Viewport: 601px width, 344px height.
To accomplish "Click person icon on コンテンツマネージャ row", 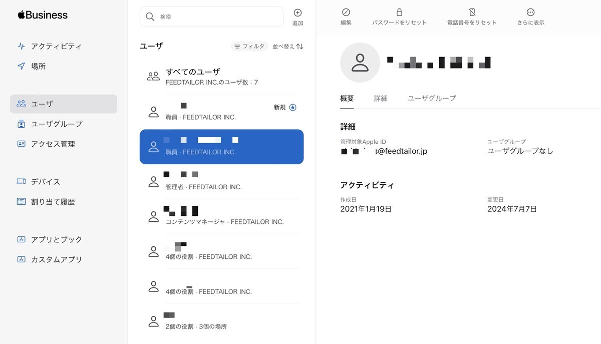I will point(153,217).
